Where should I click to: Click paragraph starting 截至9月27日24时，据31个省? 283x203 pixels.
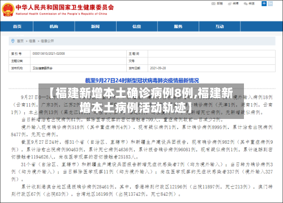141,149
